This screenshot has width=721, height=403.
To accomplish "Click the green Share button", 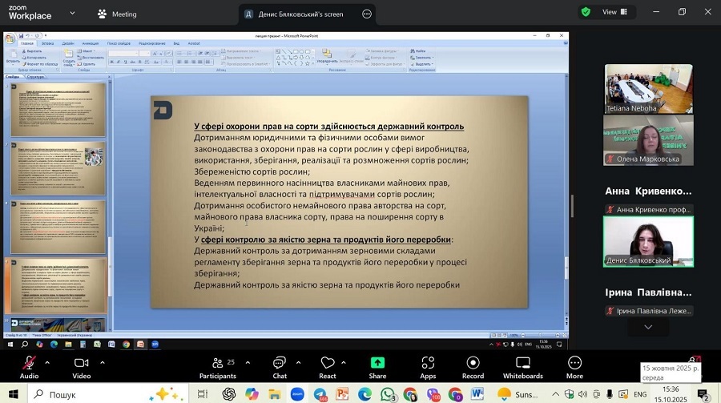I will [377, 367].
